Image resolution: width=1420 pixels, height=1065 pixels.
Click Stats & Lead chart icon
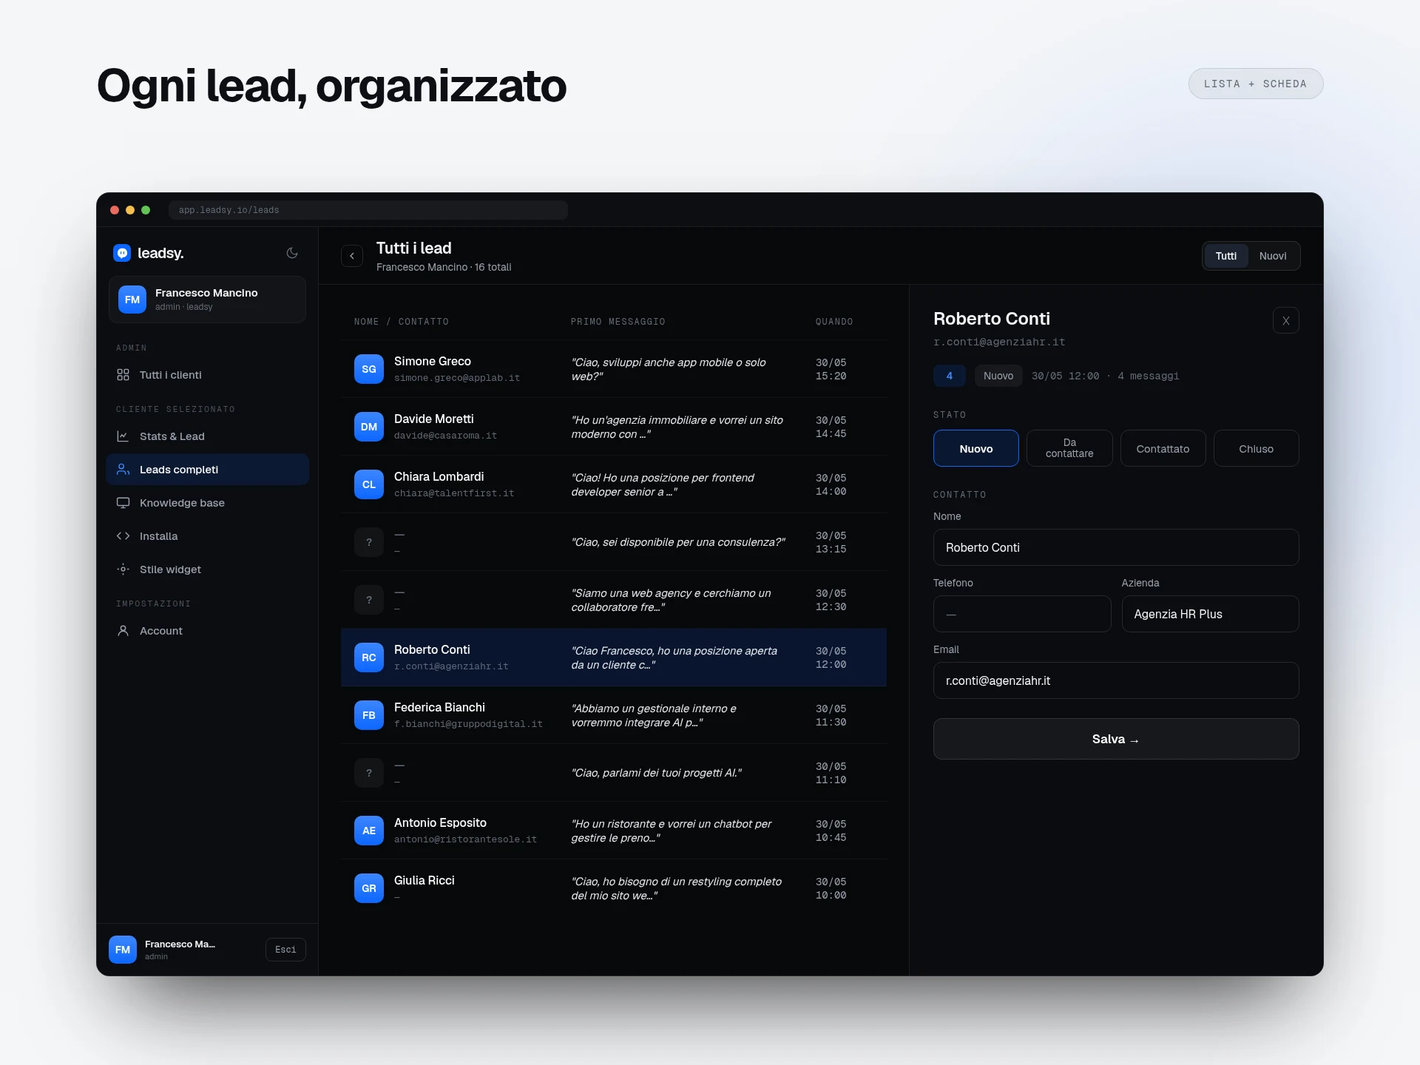pyautogui.click(x=123, y=436)
